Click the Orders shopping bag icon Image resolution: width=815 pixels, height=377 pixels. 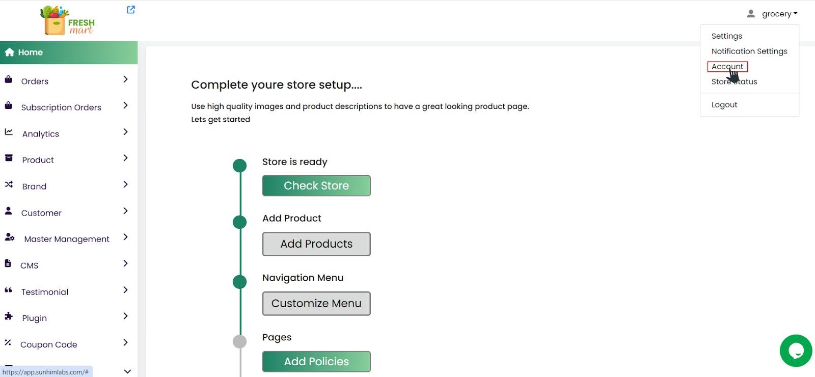(9, 80)
